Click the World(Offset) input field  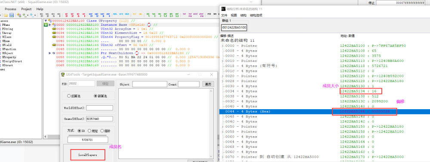coord(100,108)
